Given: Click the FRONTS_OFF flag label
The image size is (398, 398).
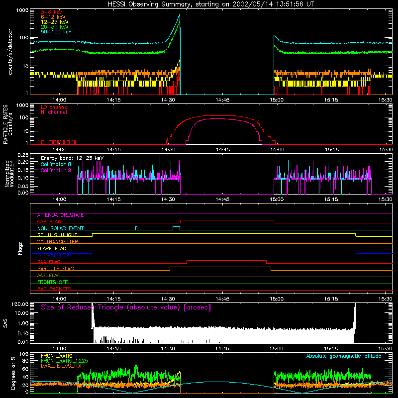Looking at the screenshot, I should (x=53, y=282).
